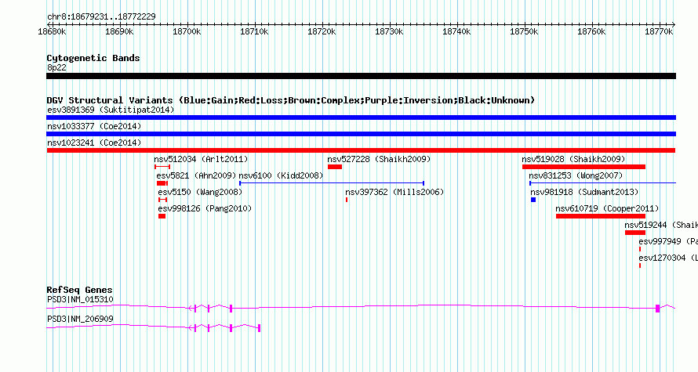The image size is (698, 372).
Task: Click the 18750k ruler tick label
Action: point(524,31)
